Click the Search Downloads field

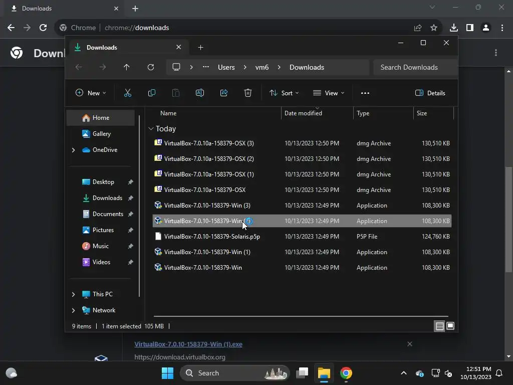click(415, 67)
